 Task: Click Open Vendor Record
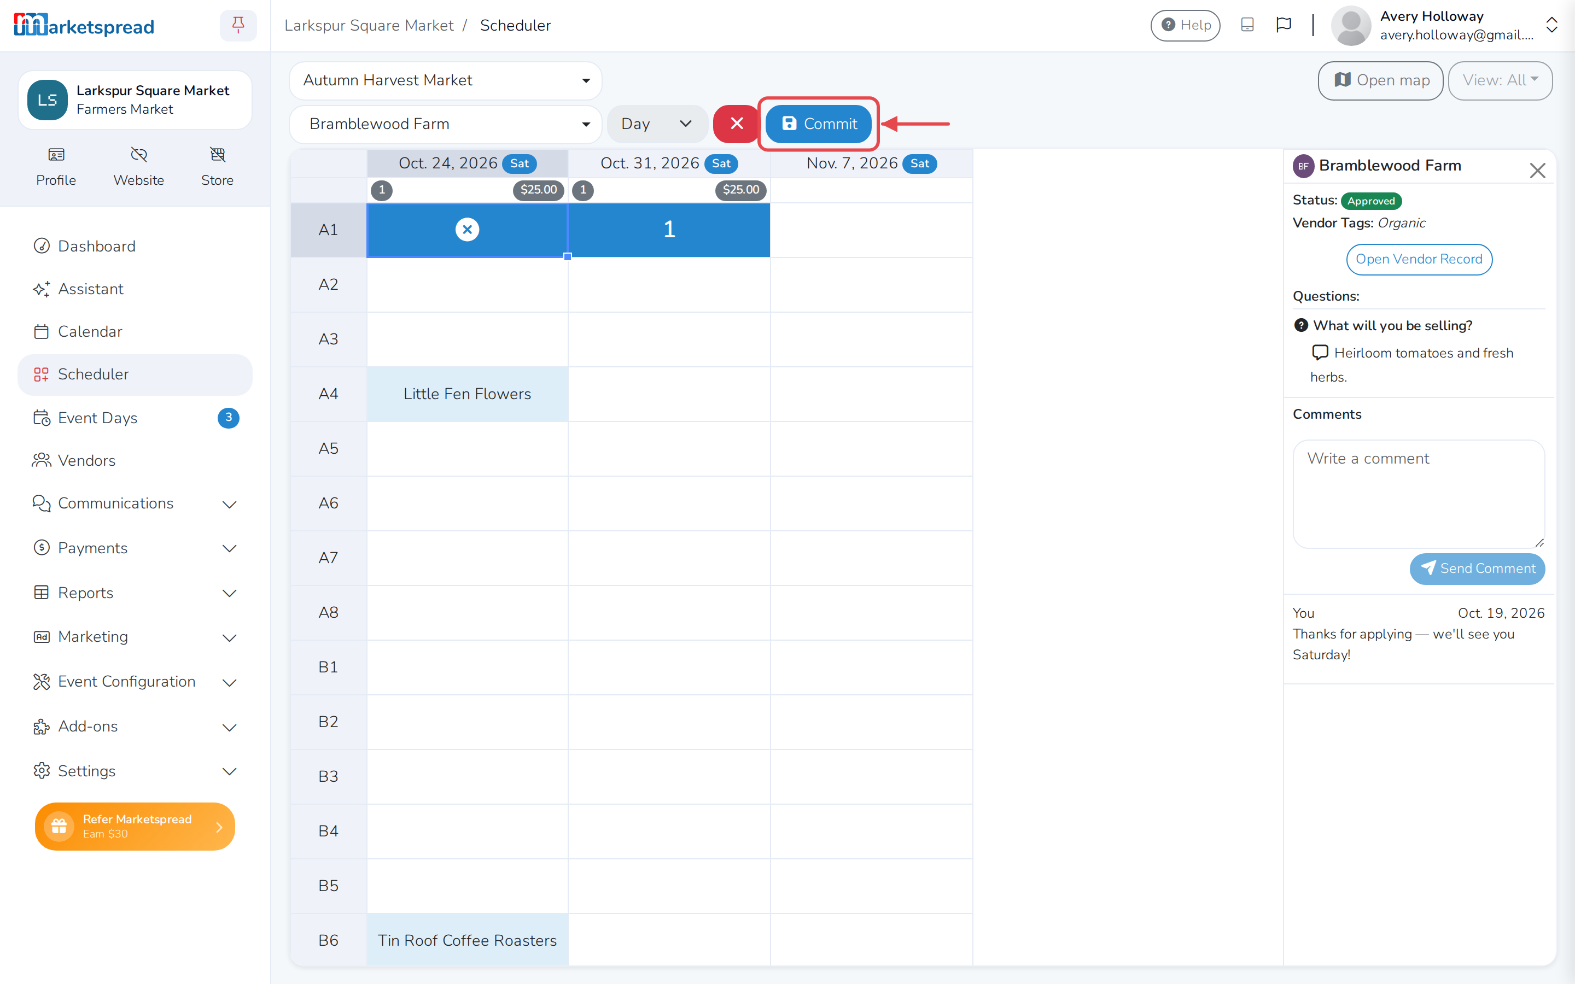pyautogui.click(x=1419, y=259)
